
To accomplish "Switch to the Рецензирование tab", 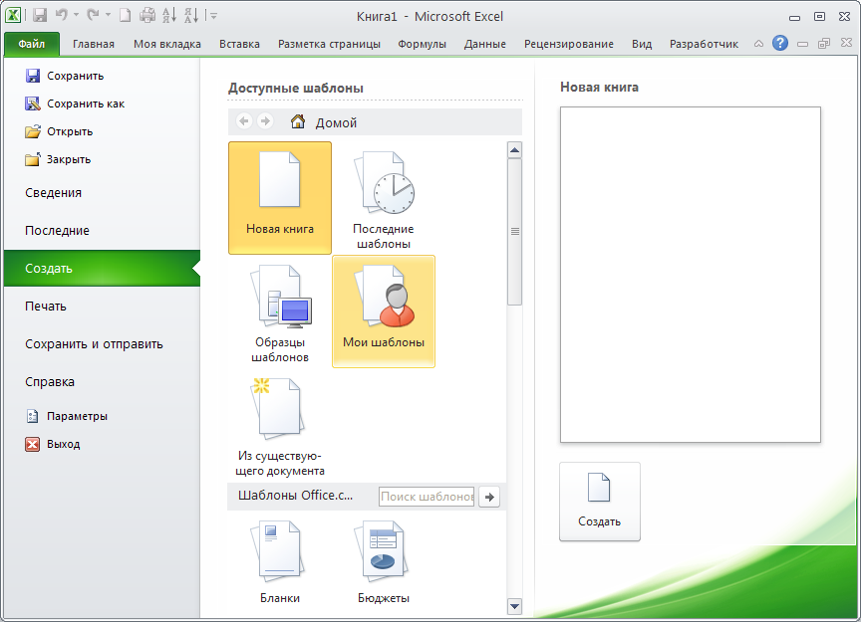I will coord(569,44).
